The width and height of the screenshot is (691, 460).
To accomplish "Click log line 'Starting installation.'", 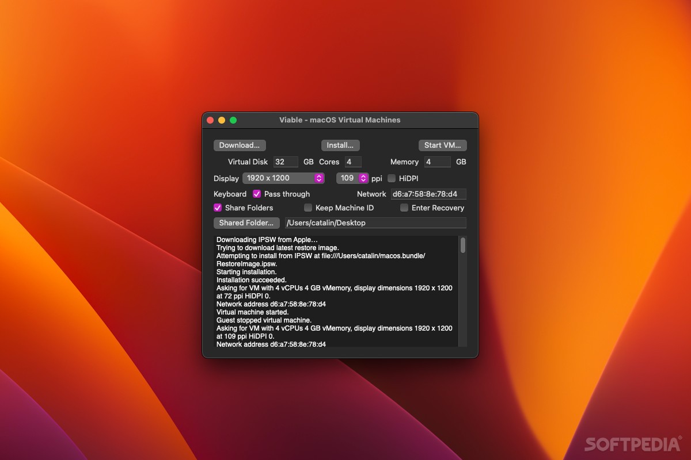I will click(246, 272).
